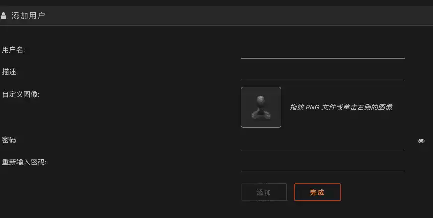
Task: Click the user silhouette icon in header
Action: coord(3,16)
